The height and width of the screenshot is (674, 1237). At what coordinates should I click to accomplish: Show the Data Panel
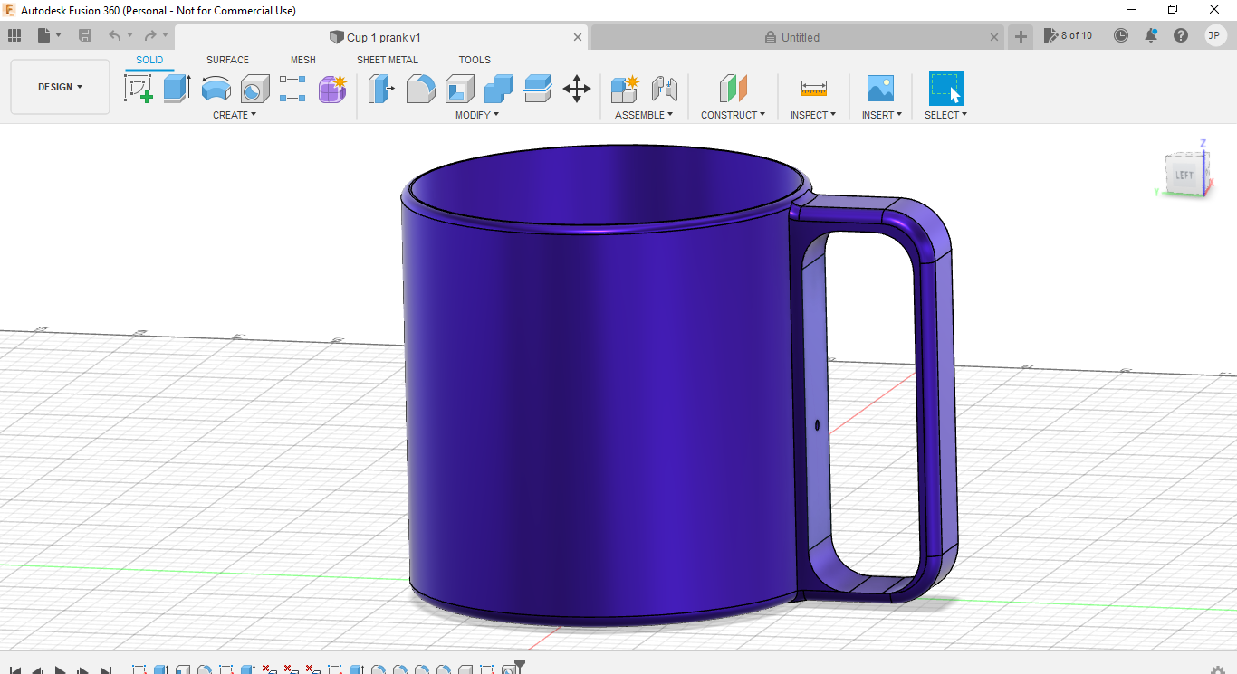coord(14,35)
